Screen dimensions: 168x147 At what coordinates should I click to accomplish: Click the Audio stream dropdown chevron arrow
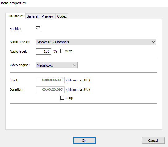153,42
